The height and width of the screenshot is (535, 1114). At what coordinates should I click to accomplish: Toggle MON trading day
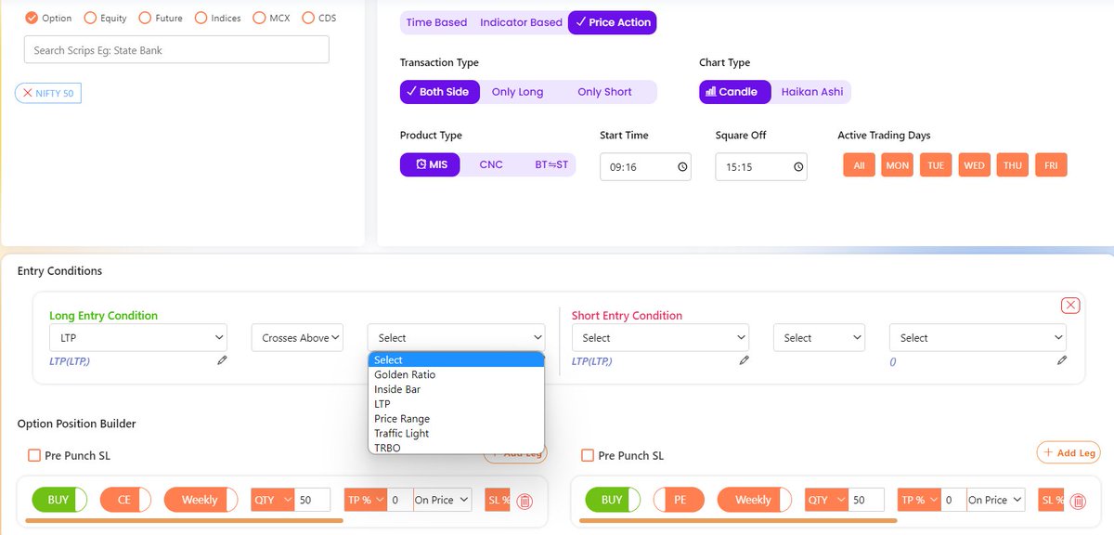tap(897, 165)
